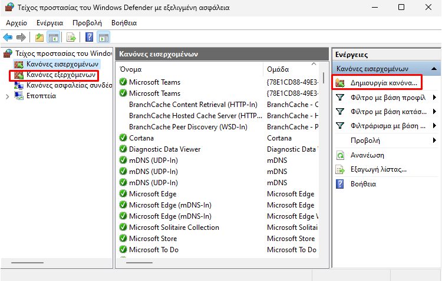Select the root Τείχος προστασίας tree node
442x281 pixels.
tap(64, 53)
